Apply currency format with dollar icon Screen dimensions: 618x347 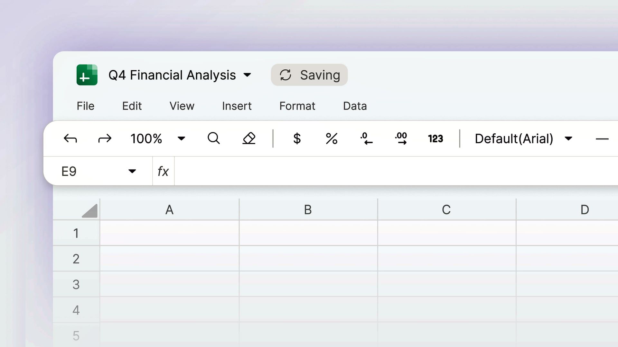[297, 139]
